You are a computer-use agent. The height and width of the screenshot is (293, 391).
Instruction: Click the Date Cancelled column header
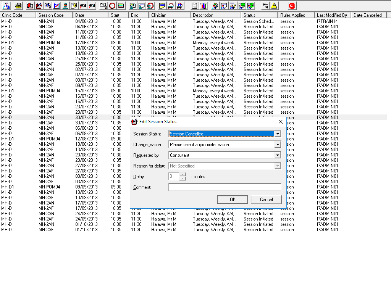[x=369, y=15]
